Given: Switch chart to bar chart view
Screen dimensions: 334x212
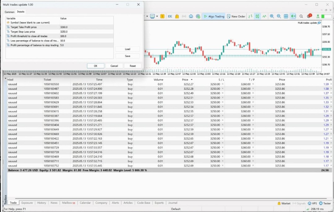Looking at the screenshot, I should click(x=250, y=16).
